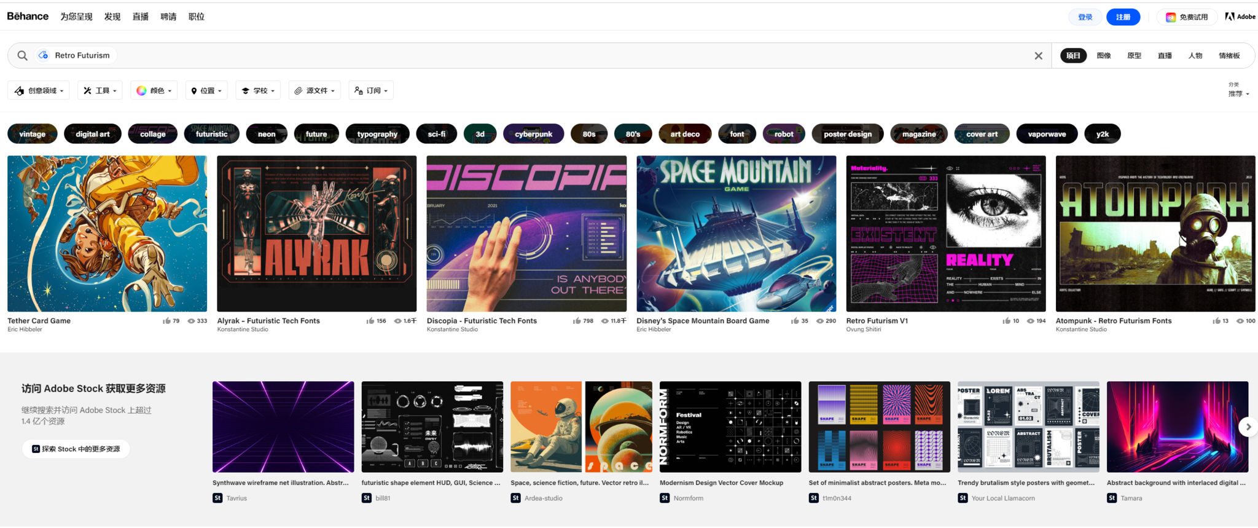Clear the search with the X icon
The height and width of the screenshot is (528, 1258).
(x=1038, y=55)
